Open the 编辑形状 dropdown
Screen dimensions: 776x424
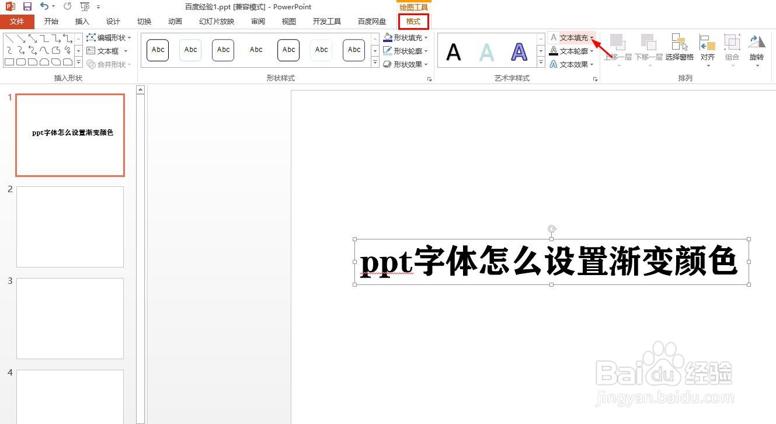[109, 37]
